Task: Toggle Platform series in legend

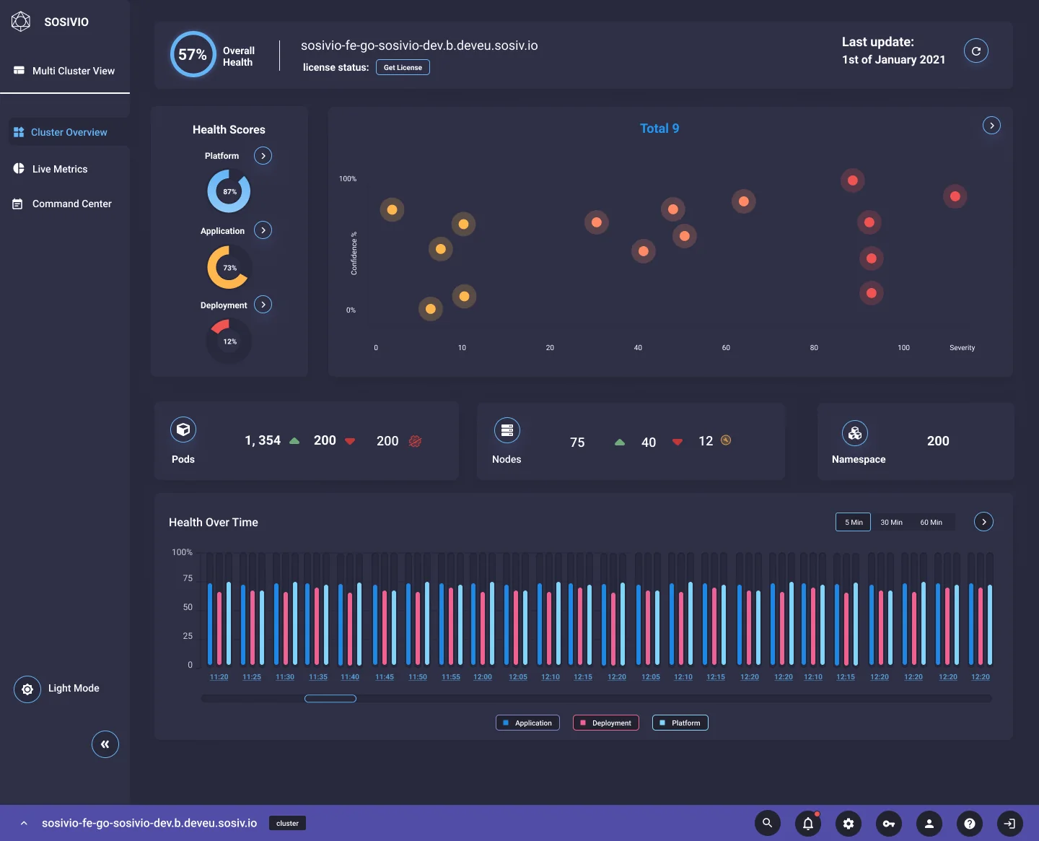Action: pos(680,723)
